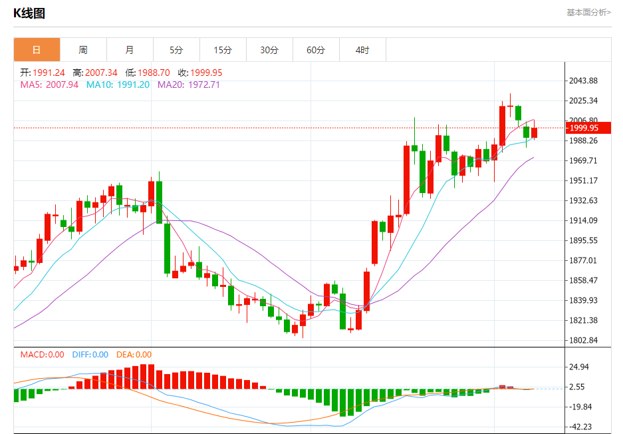The height and width of the screenshot is (434, 623).
Task: Open the 60分 interval tab
Action: coord(316,50)
